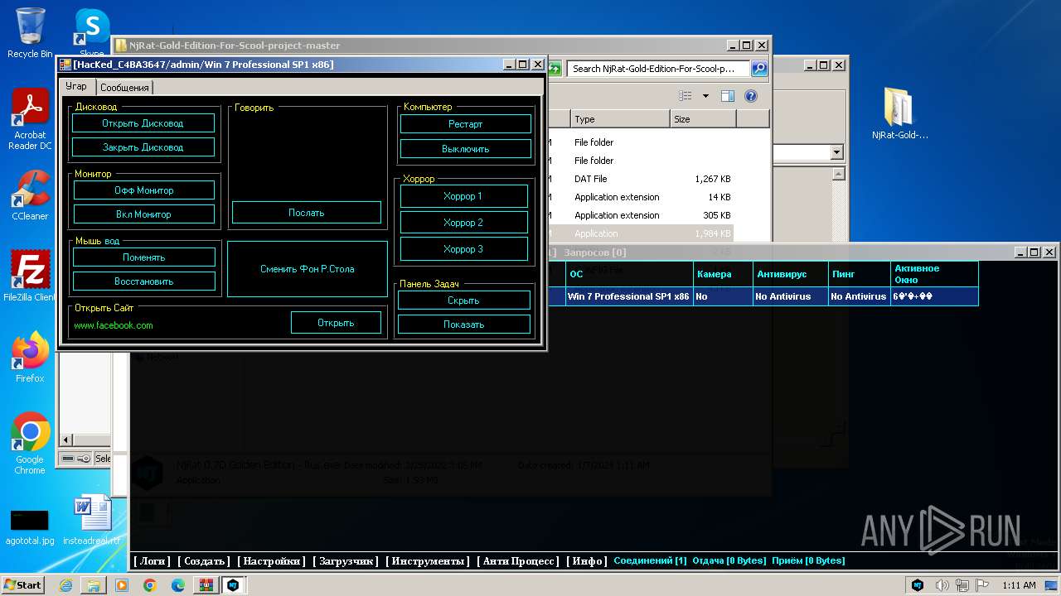Image resolution: width=1061 pixels, height=596 pixels.
Task: Click Послать button
Action: pos(307,213)
